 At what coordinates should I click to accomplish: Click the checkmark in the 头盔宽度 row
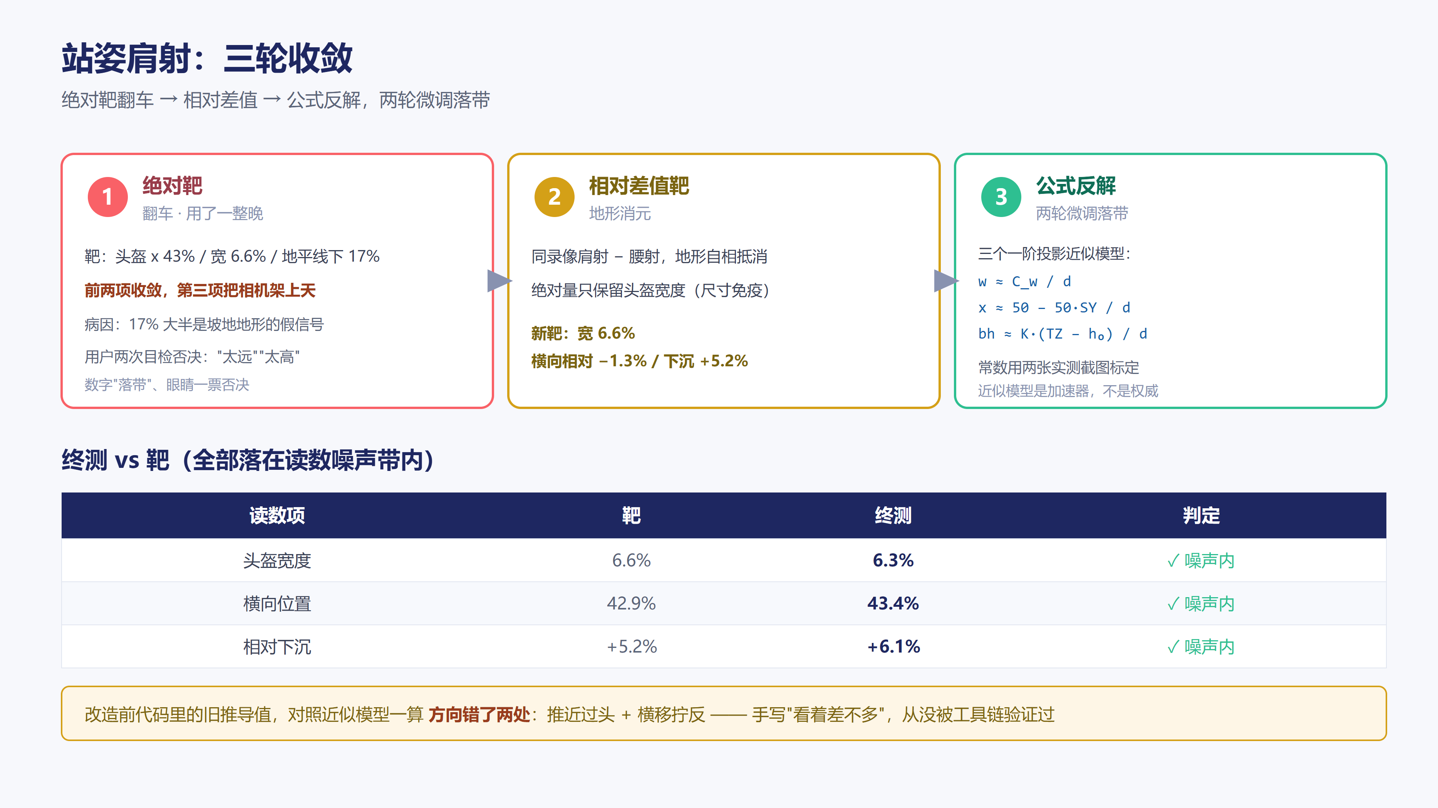(1173, 561)
